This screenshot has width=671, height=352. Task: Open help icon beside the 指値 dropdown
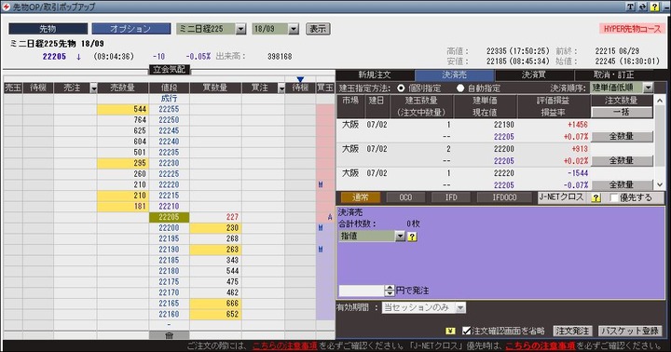412,237
